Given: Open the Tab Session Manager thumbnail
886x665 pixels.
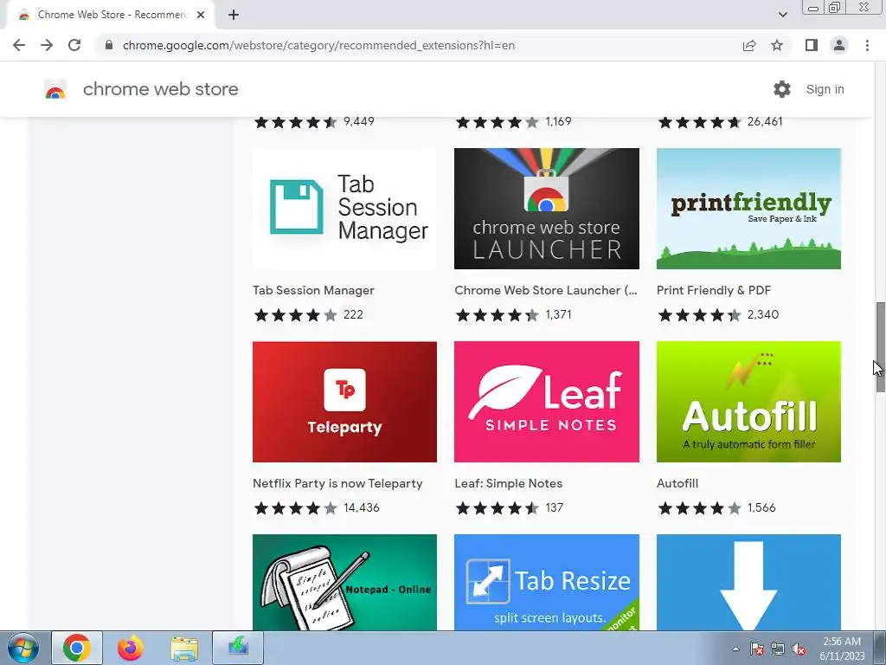Looking at the screenshot, I should [x=344, y=209].
